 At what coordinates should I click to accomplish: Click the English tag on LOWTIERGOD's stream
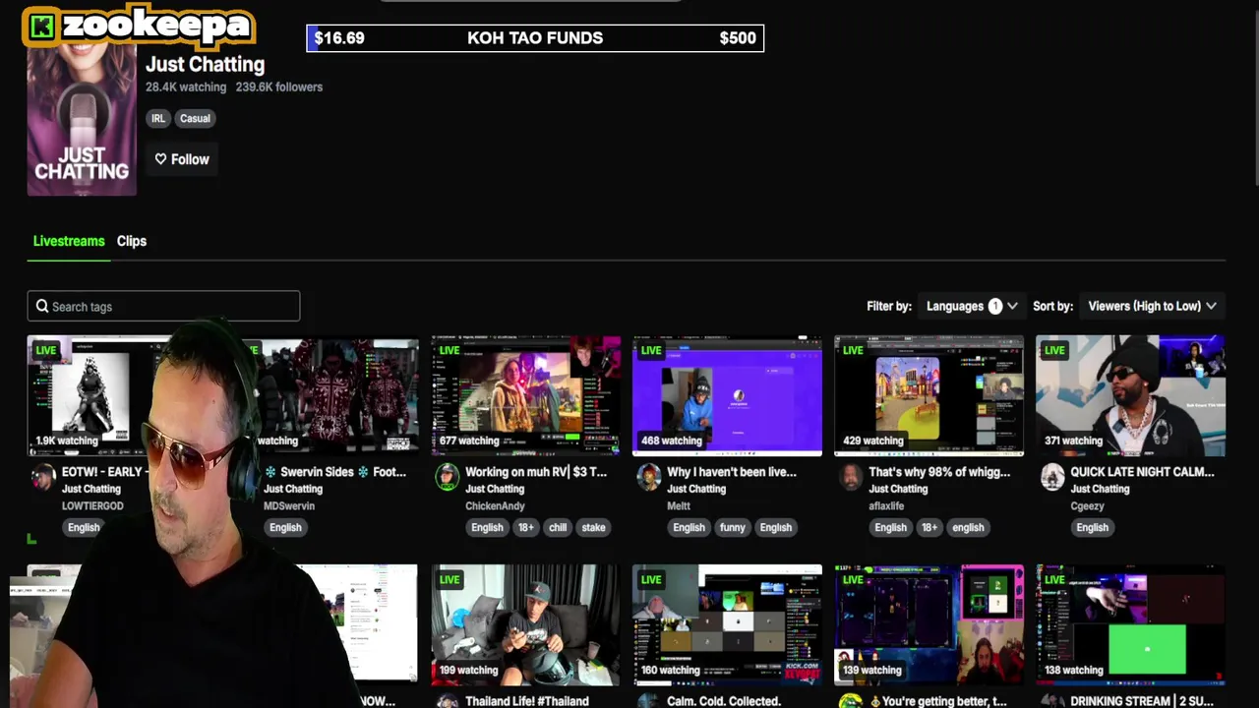(x=84, y=527)
